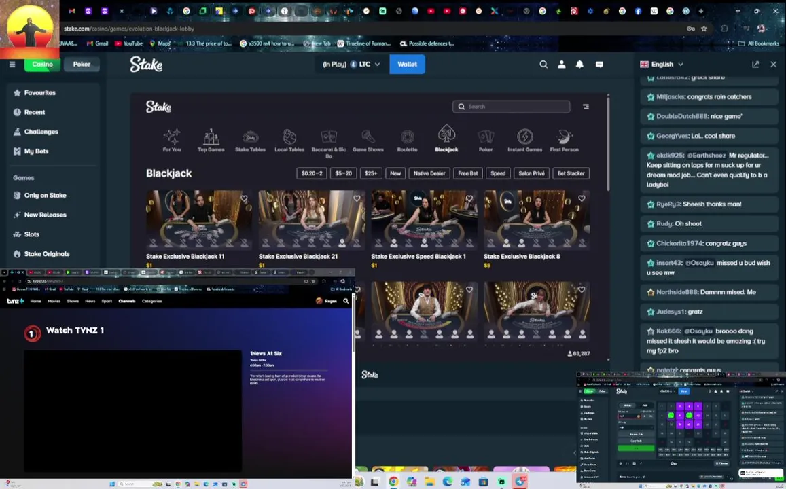
Task: Open the YouTube bookmark
Action: (128, 43)
